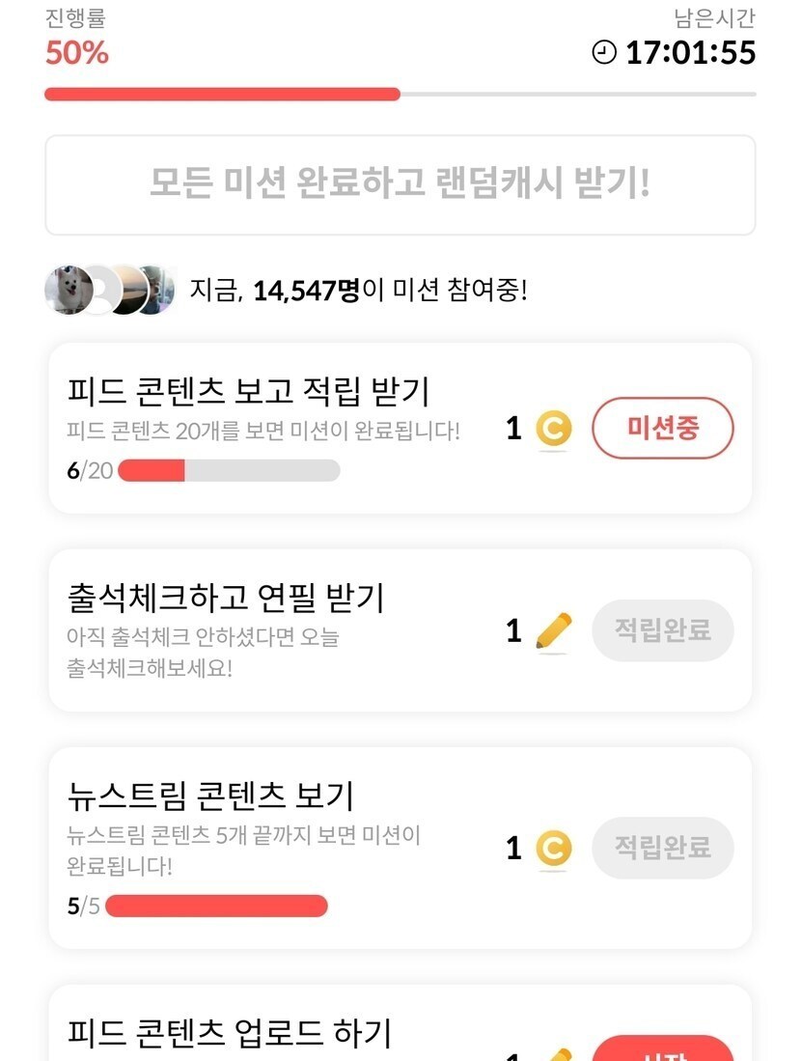
Task: Tap the clock icon beside remaining time
Action: [604, 52]
